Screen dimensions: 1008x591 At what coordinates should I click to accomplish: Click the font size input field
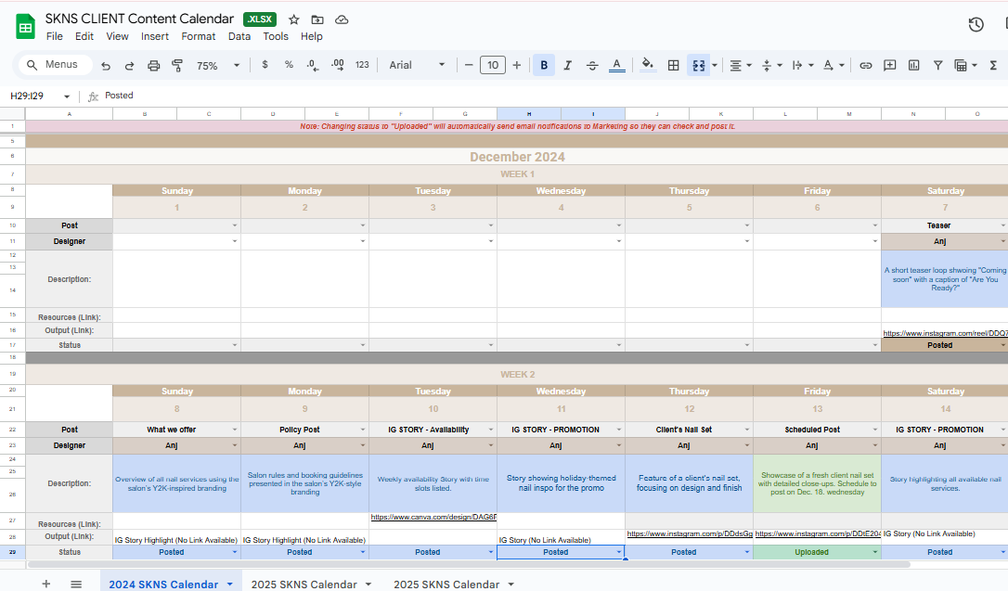coord(492,65)
